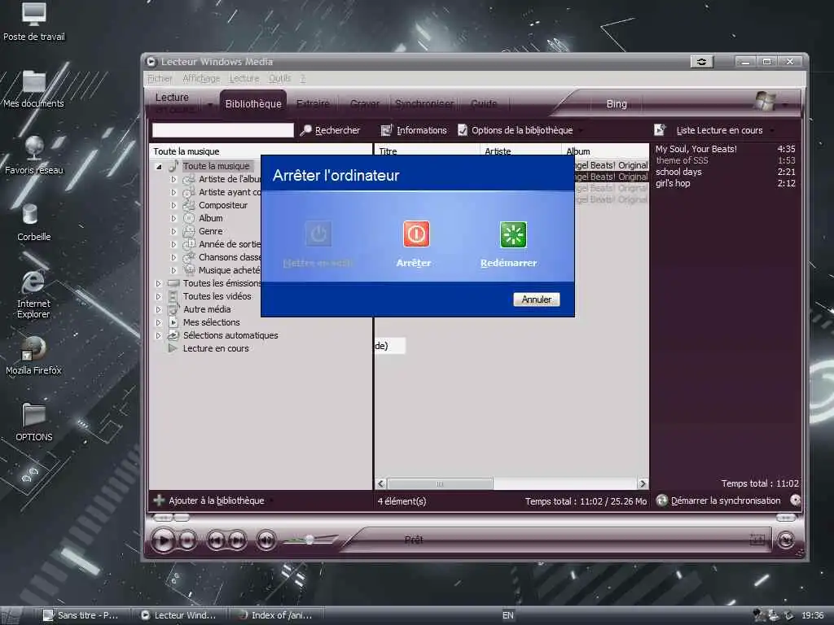Open the Lecture menu
The height and width of the screenshot is (625, 834).
[244, 79]
